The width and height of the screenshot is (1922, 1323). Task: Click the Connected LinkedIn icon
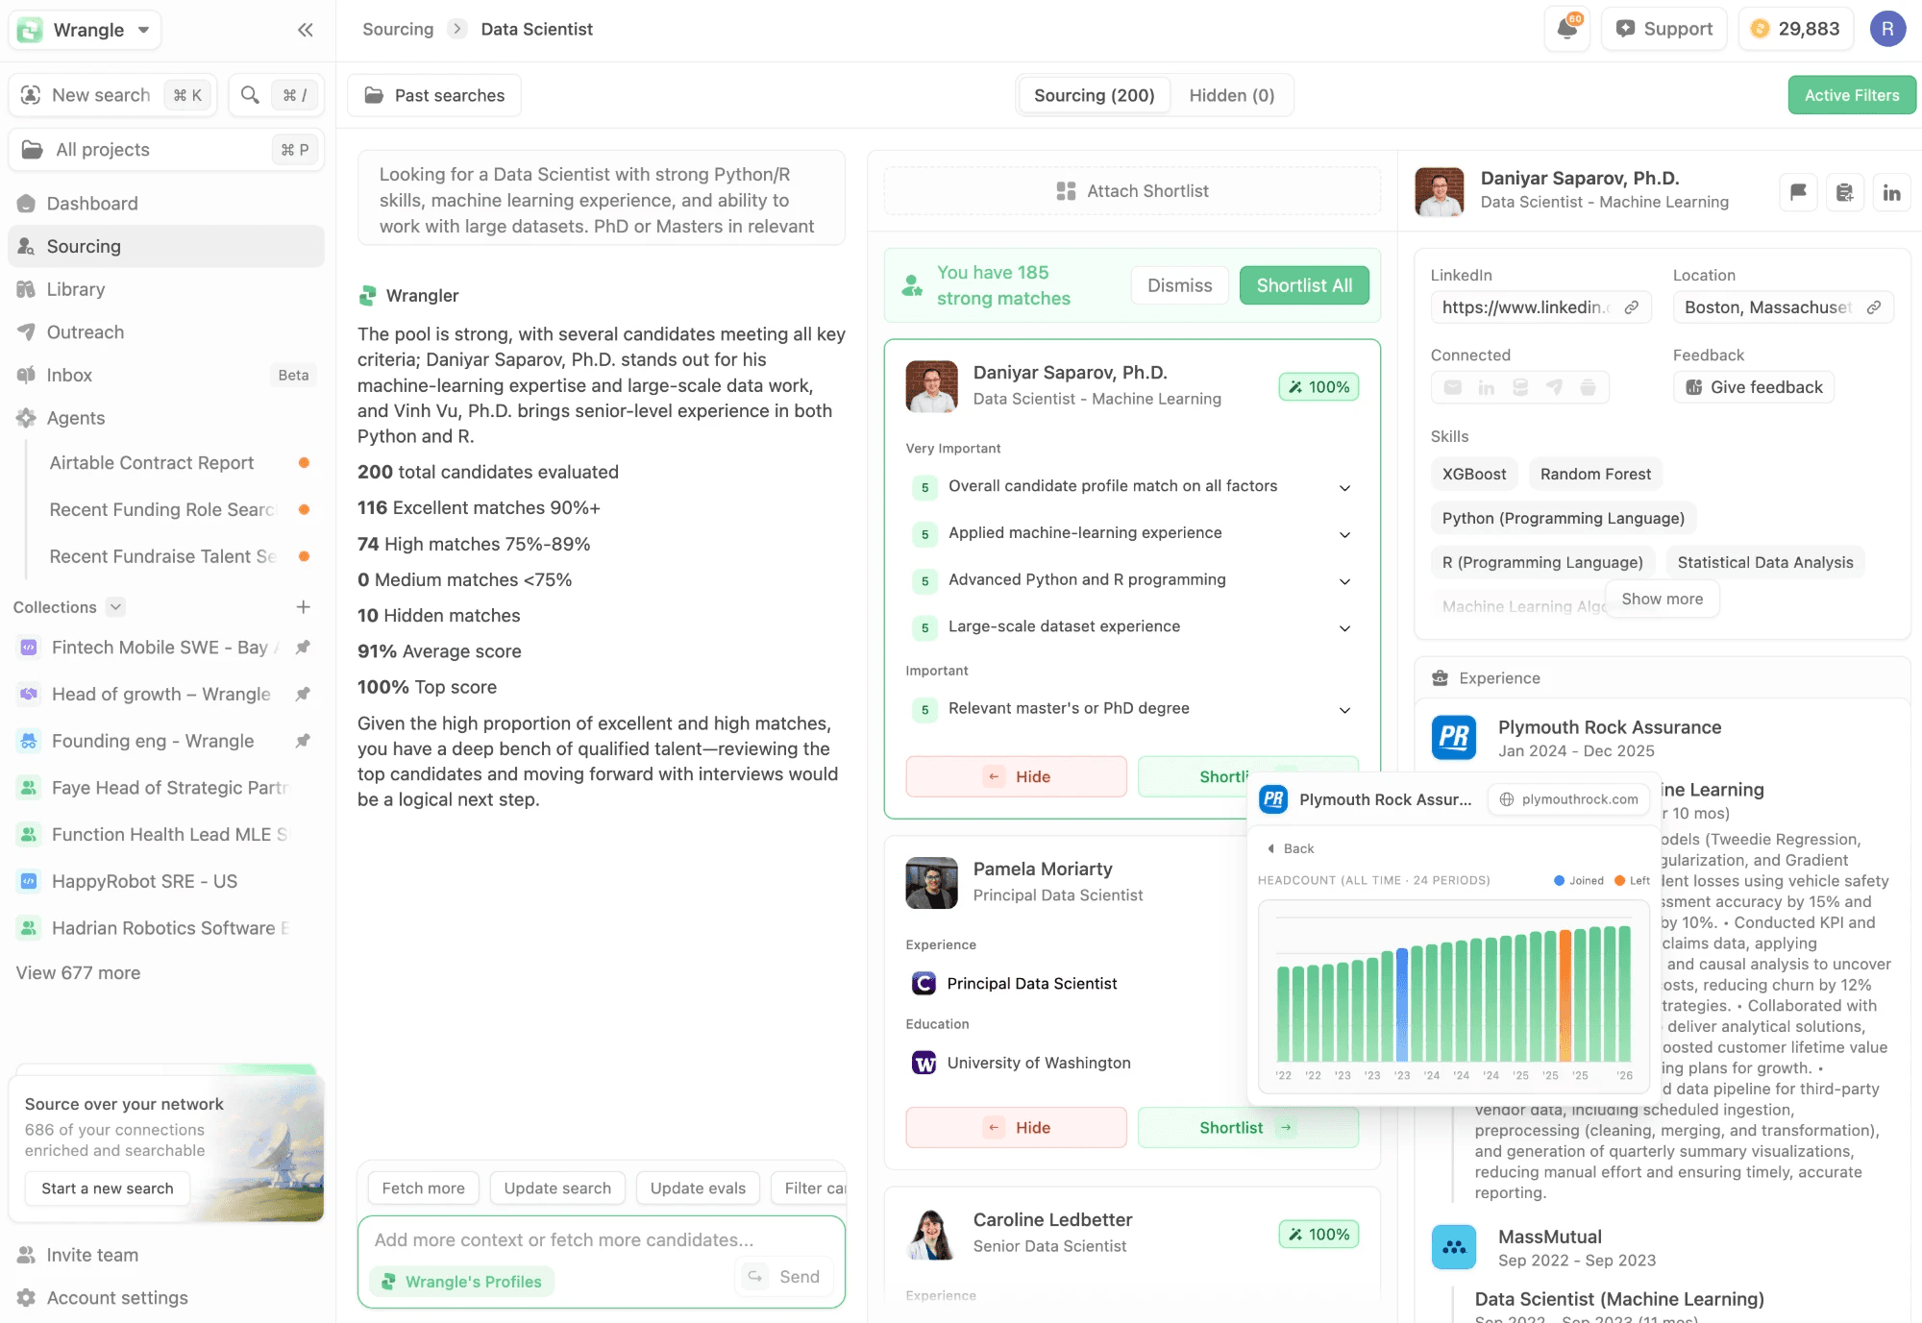(1487, 387)
